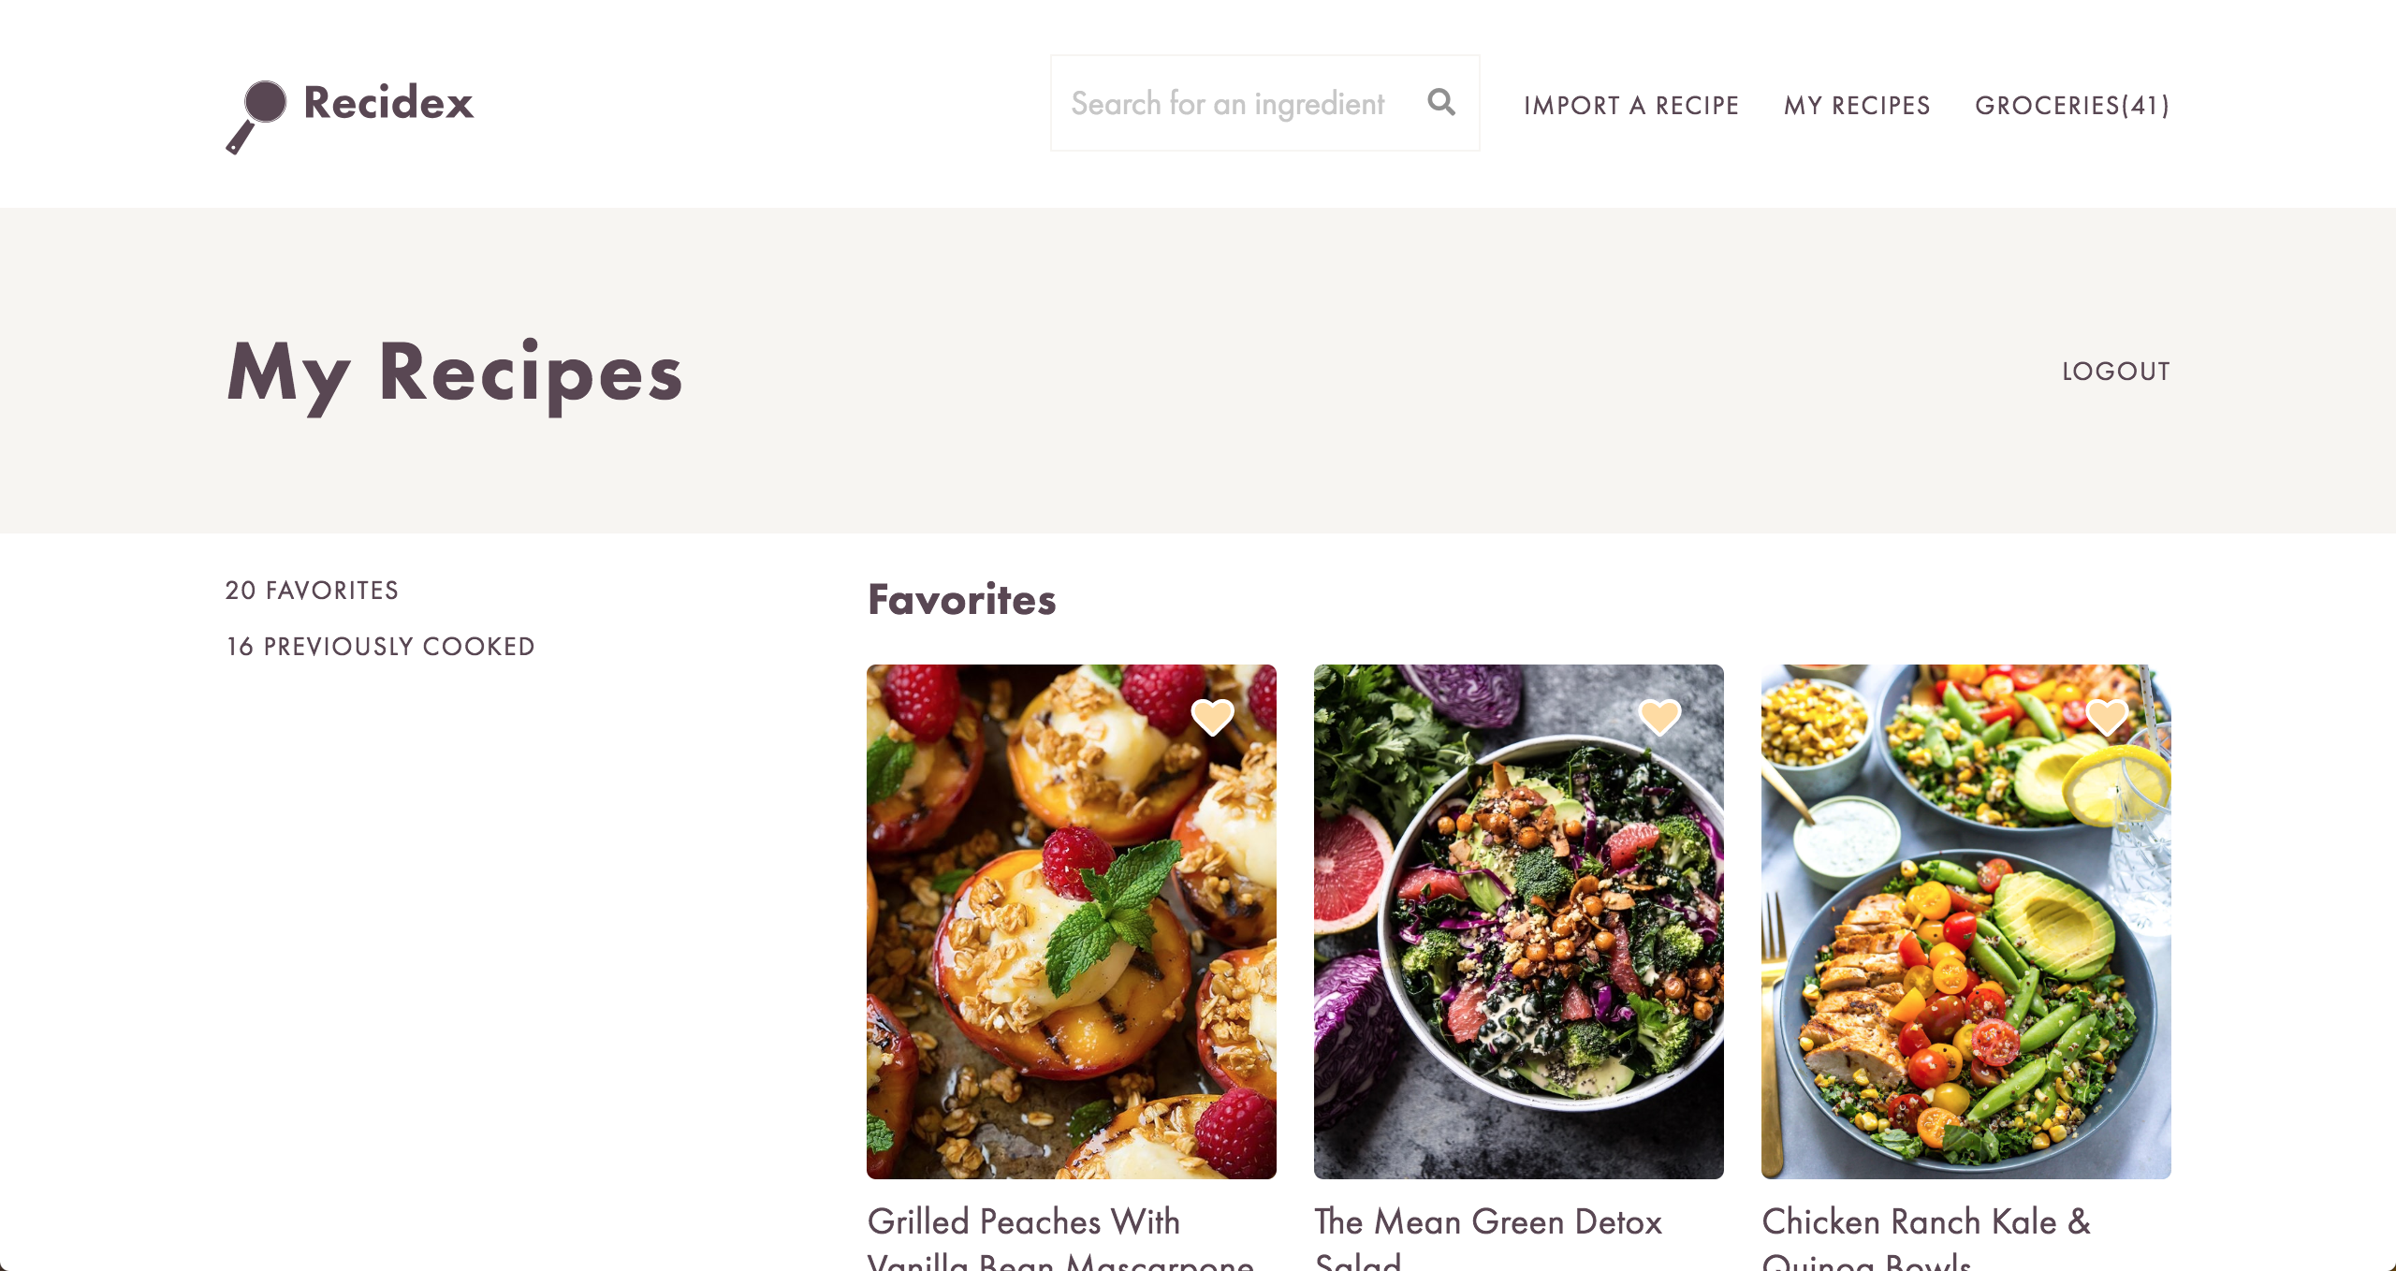
Task: Click the Recidex frying pan logo icon
Action: coord(256,116)
